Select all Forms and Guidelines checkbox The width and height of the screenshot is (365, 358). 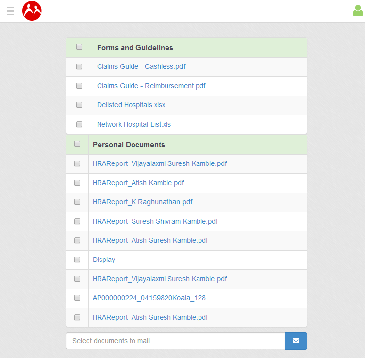[x=79, y=47]
